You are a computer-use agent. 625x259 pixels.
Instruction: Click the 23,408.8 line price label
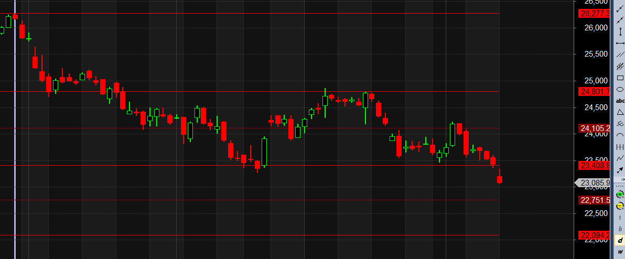click(x=594, y=165)
